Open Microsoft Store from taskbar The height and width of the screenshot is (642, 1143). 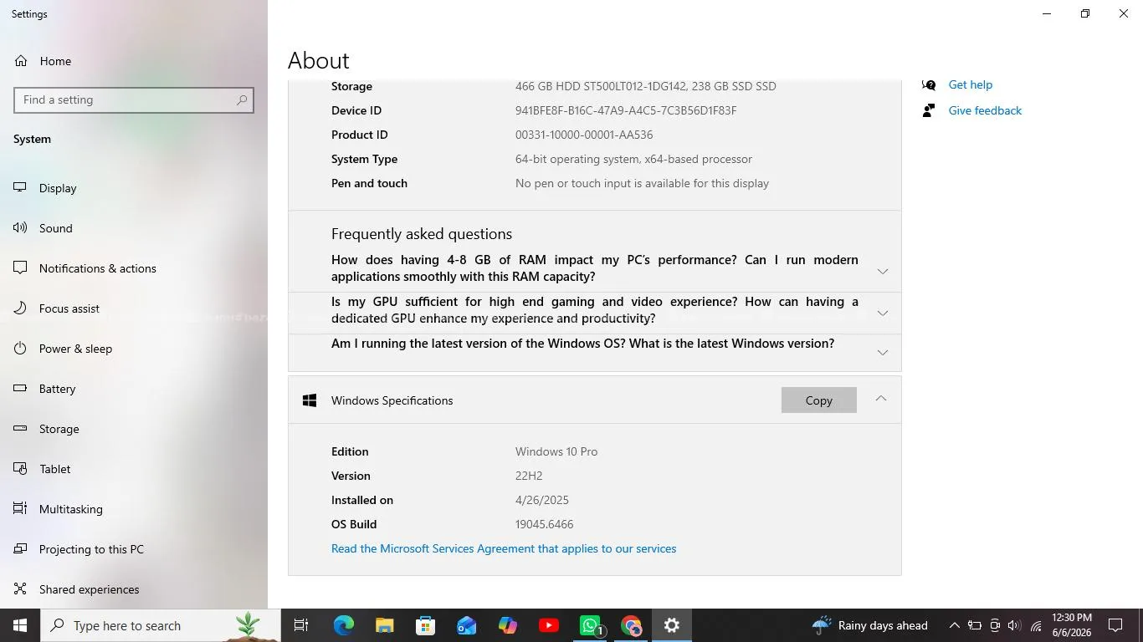425,625
